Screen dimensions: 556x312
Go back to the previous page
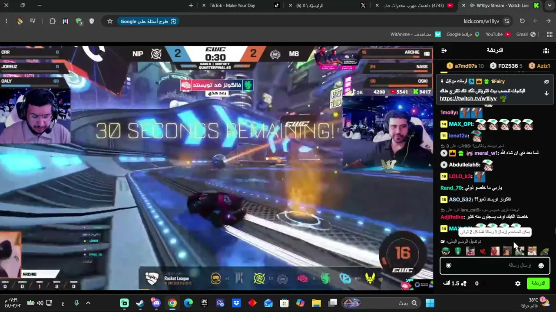(548, 21)
